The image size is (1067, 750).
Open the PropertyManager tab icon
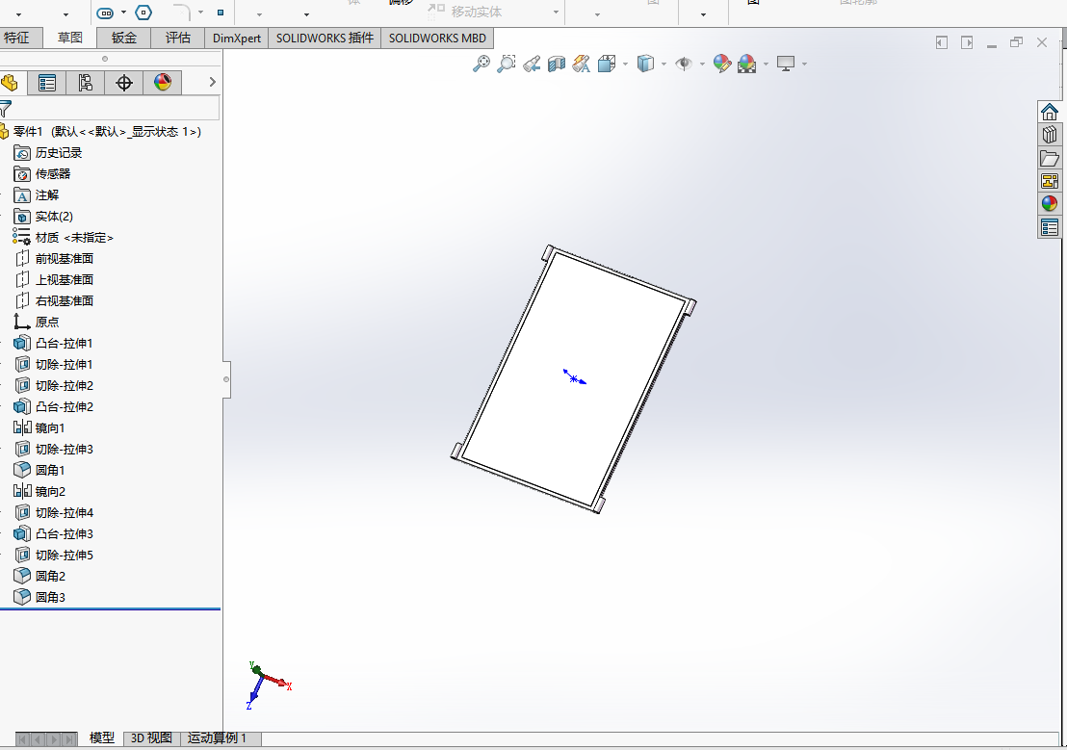[x=47, y=83]
